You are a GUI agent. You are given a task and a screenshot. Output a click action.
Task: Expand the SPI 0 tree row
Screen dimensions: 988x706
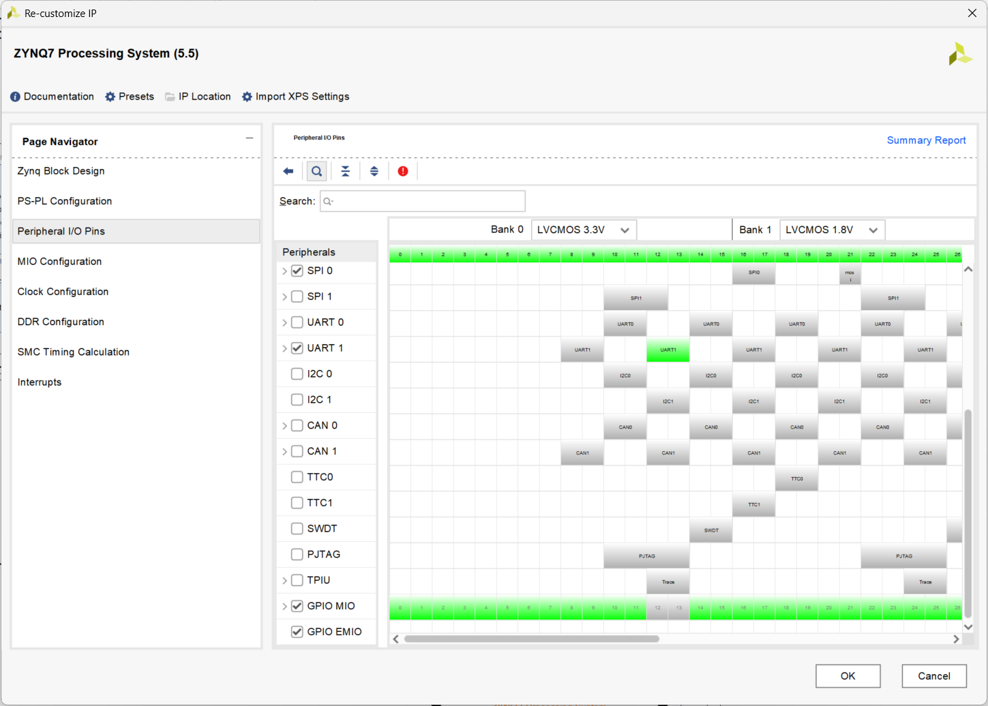(x=284, y=271)
